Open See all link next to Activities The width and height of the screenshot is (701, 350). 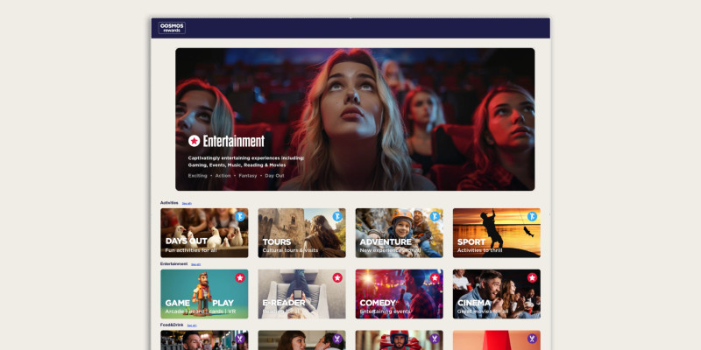[187, 203]
